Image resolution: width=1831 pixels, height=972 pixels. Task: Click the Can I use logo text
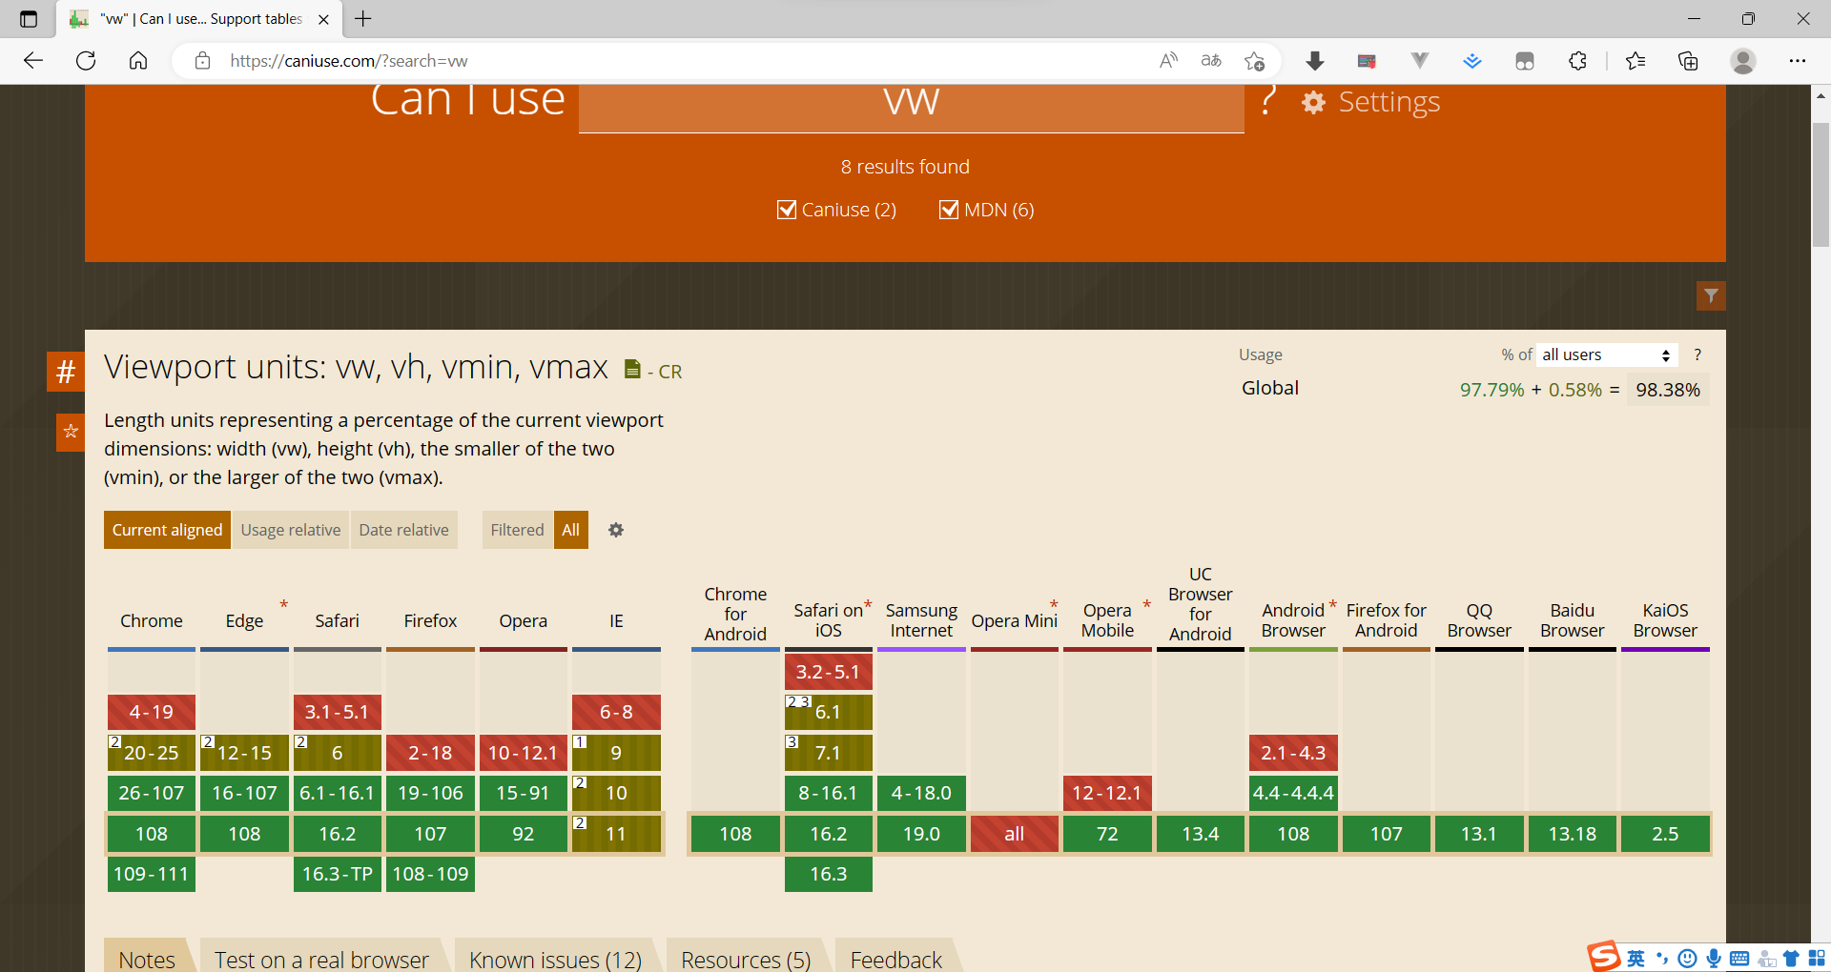pyautogui.click(x=467, y=100)
